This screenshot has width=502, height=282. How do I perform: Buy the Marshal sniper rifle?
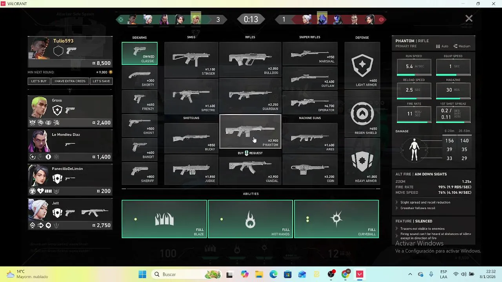(x=310, y=54)
